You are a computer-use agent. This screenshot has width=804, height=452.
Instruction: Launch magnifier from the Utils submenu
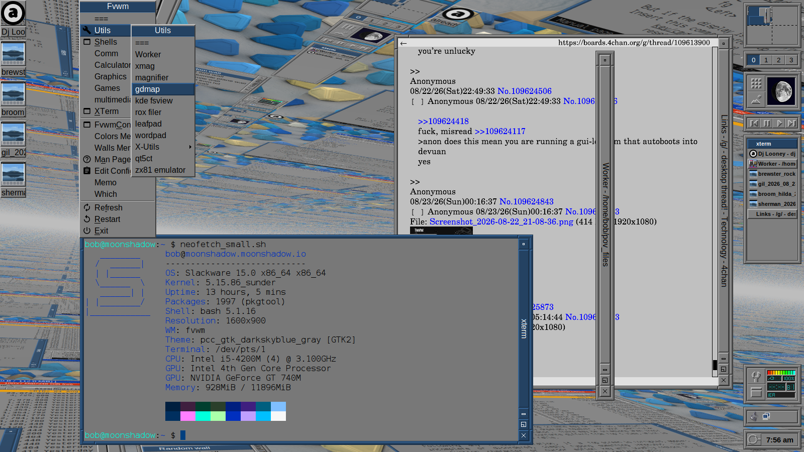click(x=163, y=77)
